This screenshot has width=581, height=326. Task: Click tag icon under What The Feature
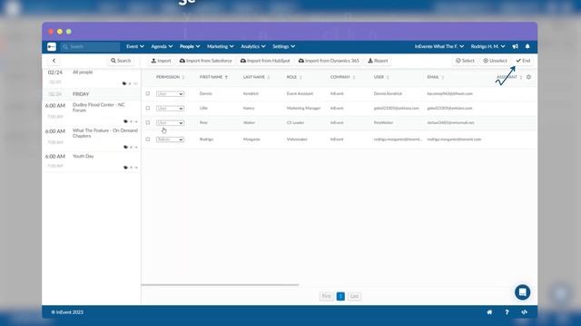coord(125,147)
